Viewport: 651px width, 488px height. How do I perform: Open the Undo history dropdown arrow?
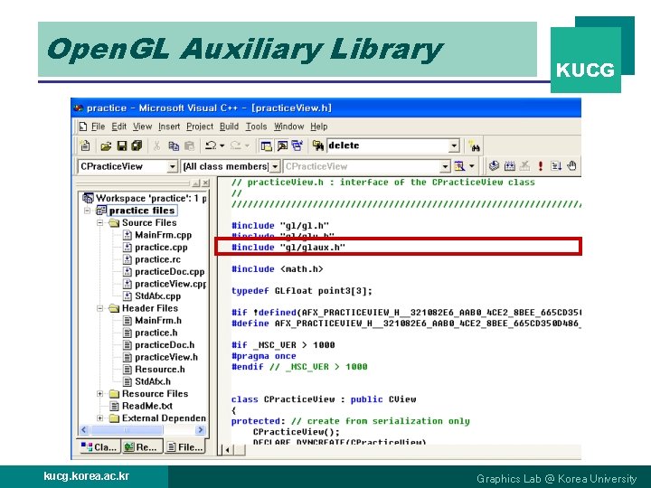[x=222, y=145]
